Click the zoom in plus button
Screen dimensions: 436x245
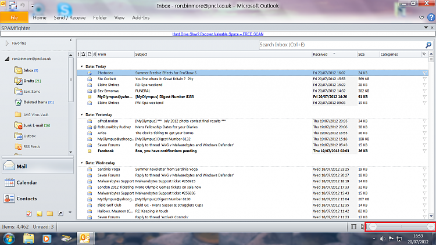pyautogui.click(x=431, y=226)
